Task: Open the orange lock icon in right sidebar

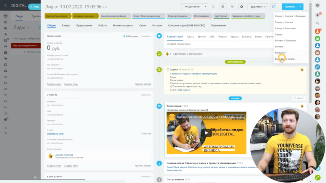Action: coord(317,53)
